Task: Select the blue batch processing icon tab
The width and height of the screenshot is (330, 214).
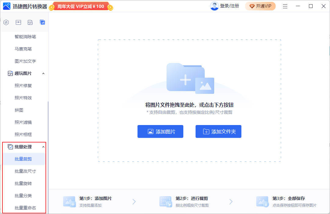Action: (x=42, y=22)
